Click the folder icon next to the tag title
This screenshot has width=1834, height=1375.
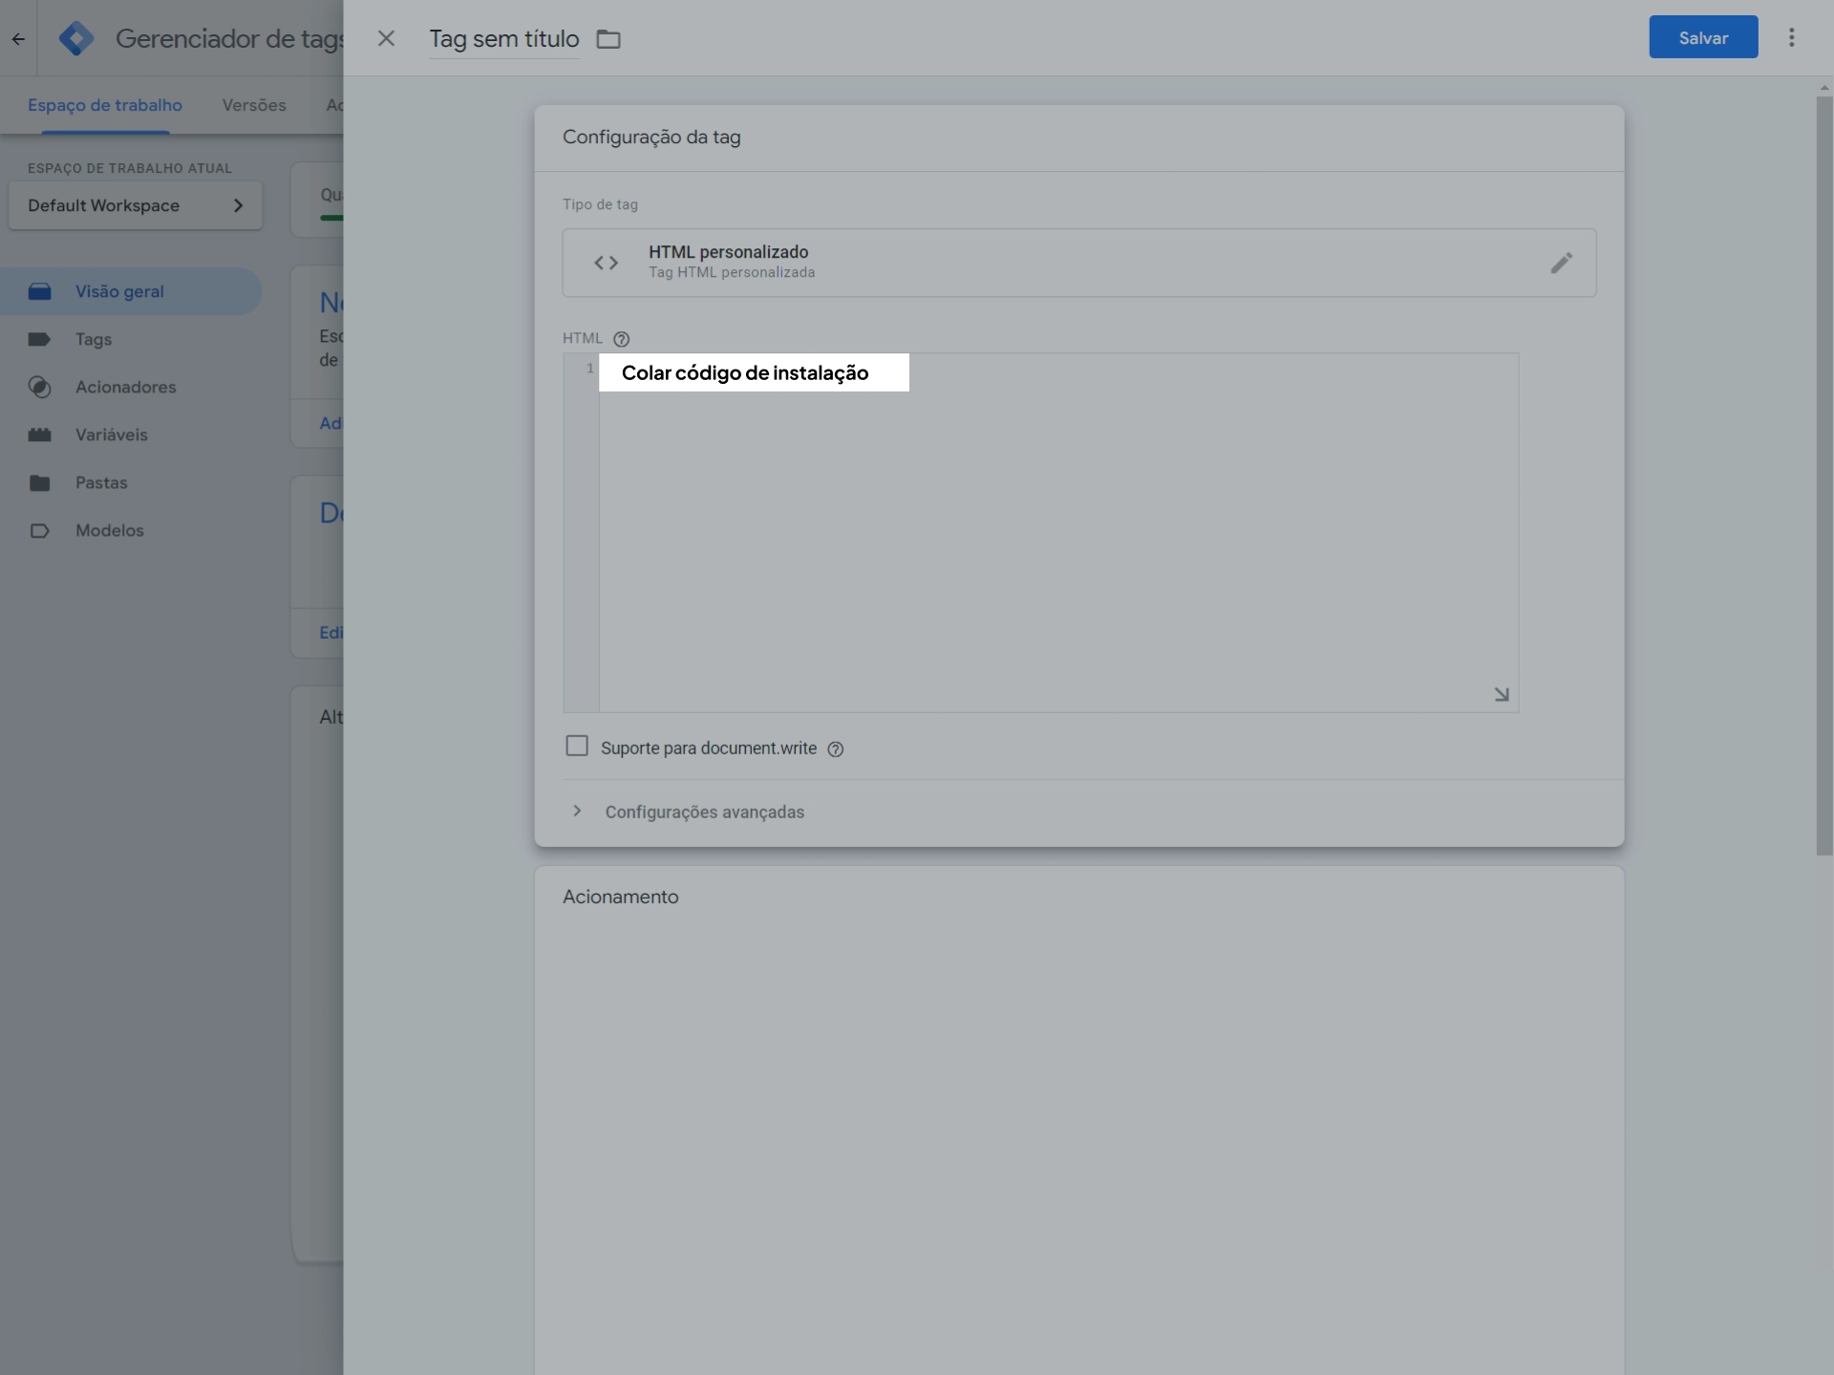(x=608, y=39)
